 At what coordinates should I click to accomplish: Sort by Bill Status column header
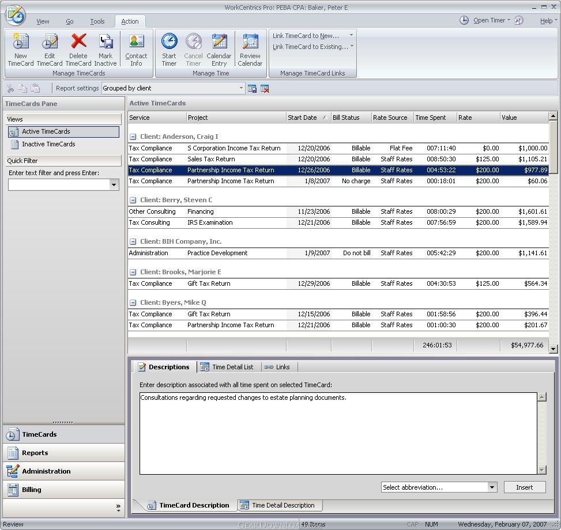pyautogui.click(x=351, y=118)
